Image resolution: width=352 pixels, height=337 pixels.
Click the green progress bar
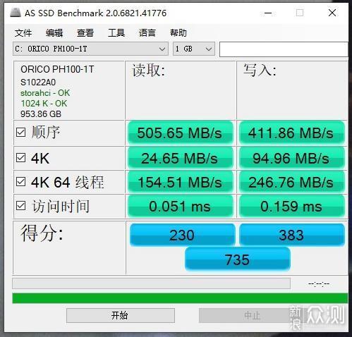(x=180, y=298)
